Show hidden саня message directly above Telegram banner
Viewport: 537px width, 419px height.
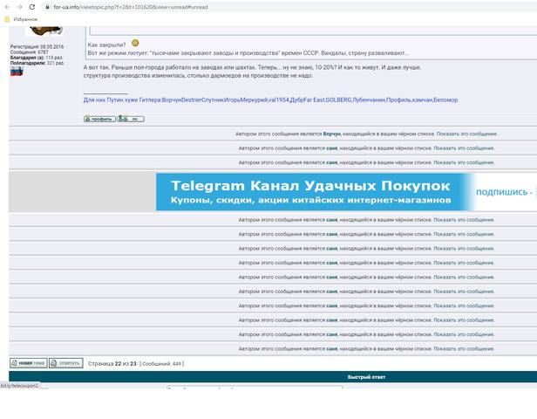click(464, 162)
